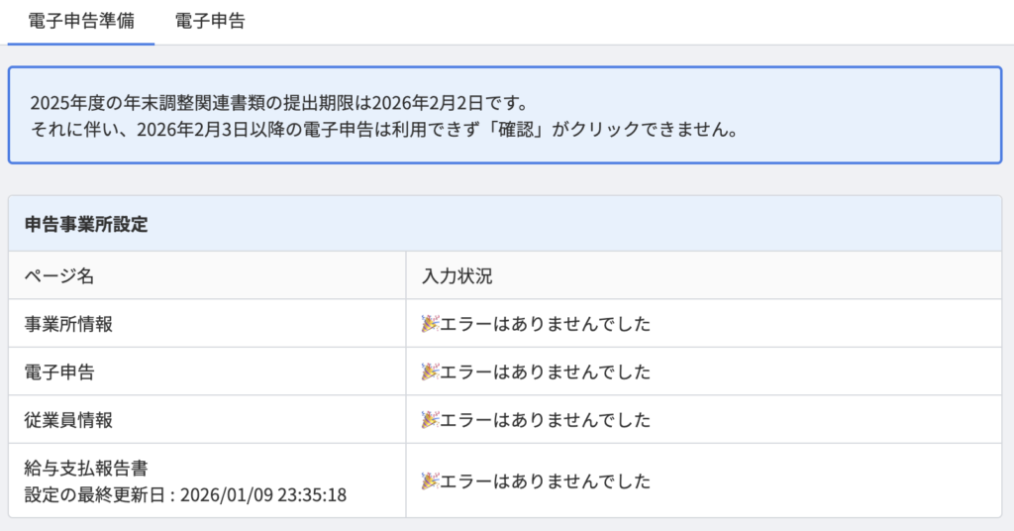Click the party popper icon in the 給与支払報告書 row
The height and width of the screenshot is (531, 1014).
[430, 481]
